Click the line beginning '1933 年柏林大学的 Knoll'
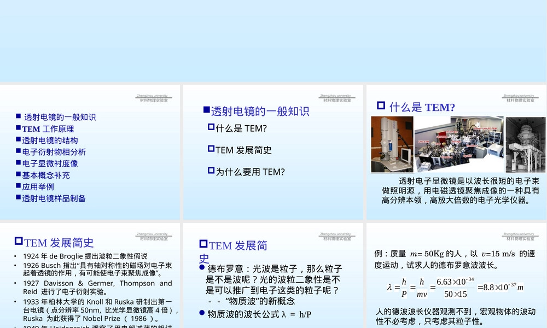Viewport: 547px width, 328px height. pyautogui.click(x=97, y=302)
